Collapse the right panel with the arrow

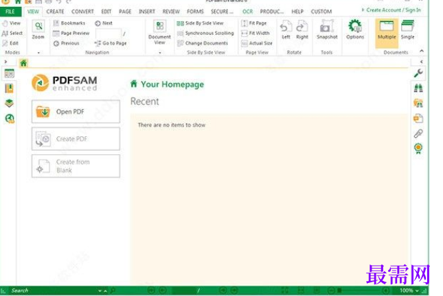[422, 62]
